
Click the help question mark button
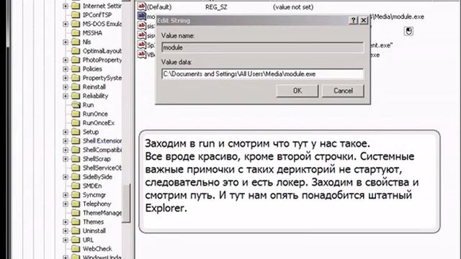click(353, 20)
